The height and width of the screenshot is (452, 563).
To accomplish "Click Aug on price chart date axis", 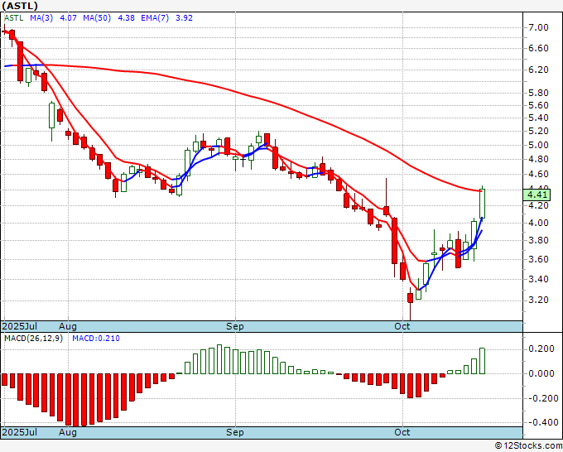I will 68,326.
